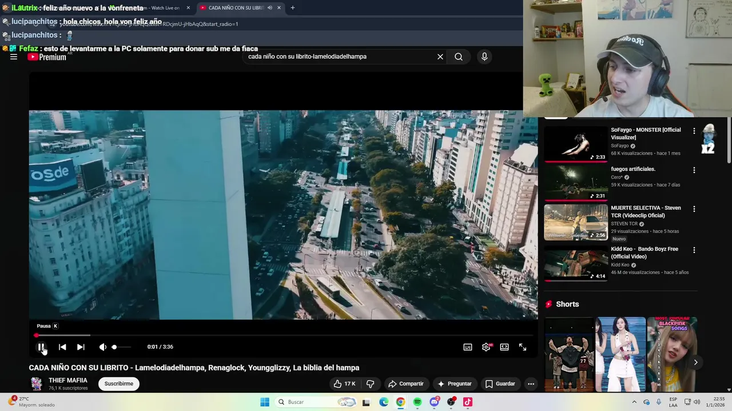Open the TikTok taskbar icon
The height and width of the screenshot is (411, 732).
click(x=467, y=402)
